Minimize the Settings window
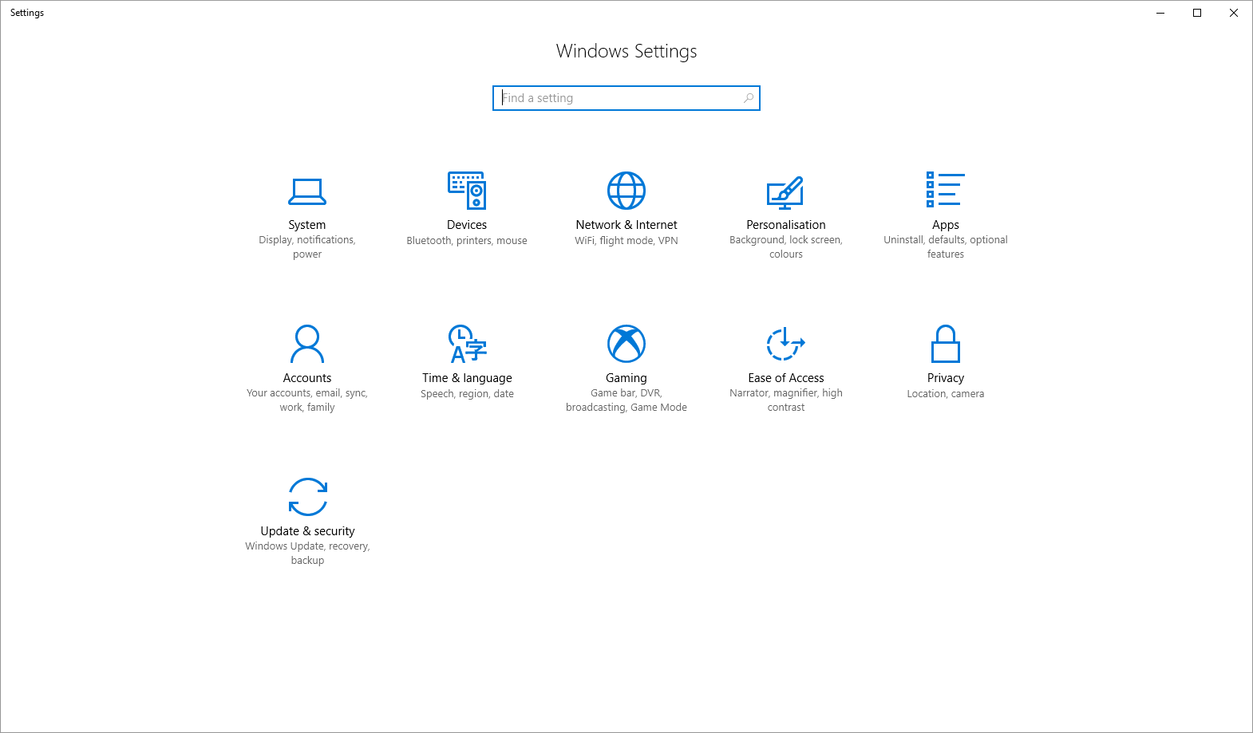Image resolution: width=1253 pixels, height=733 pixels. tap(1160, 13)
